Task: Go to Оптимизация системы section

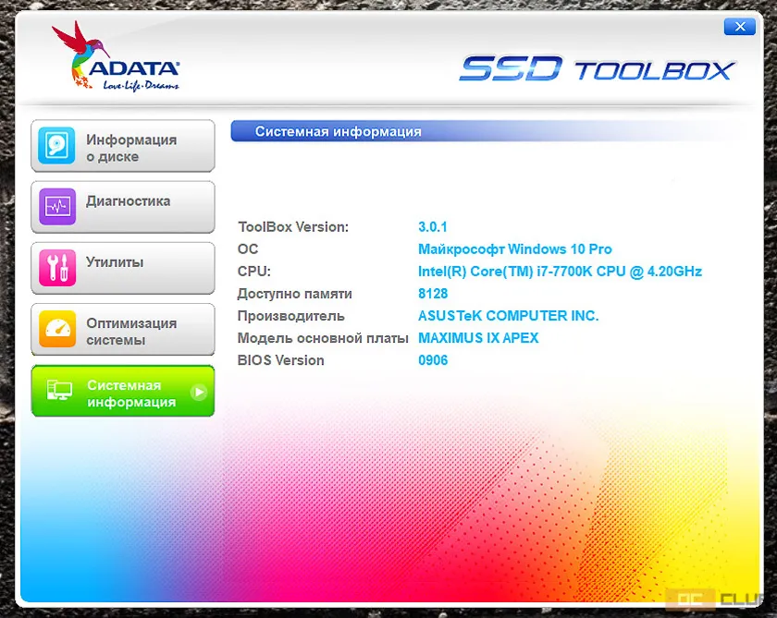Action: (x=123, y=330)
